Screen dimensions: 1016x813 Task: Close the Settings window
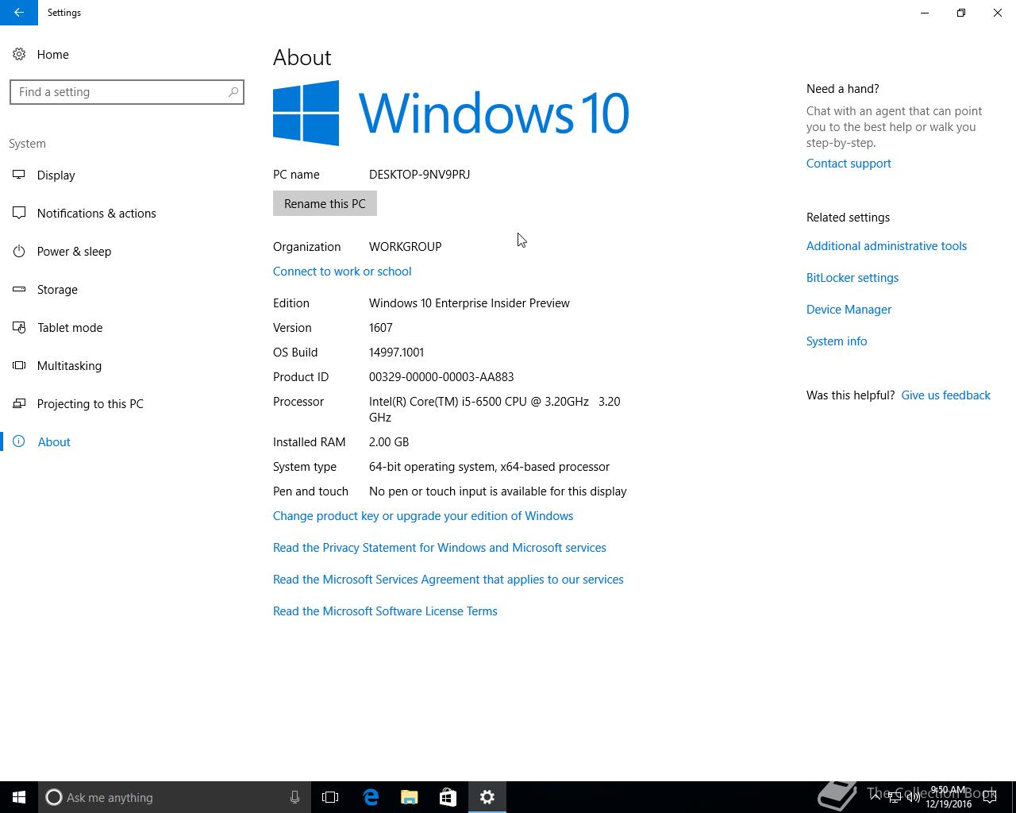tap(998, 13)
